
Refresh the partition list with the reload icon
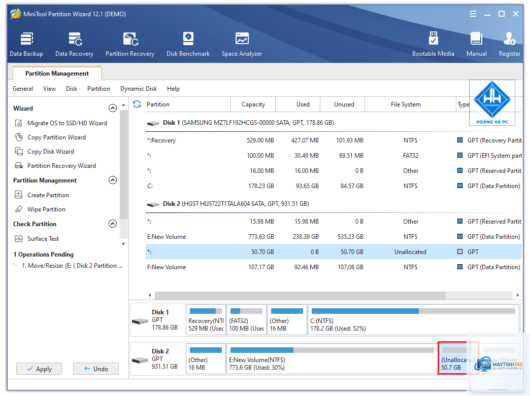tap(137, 104)
